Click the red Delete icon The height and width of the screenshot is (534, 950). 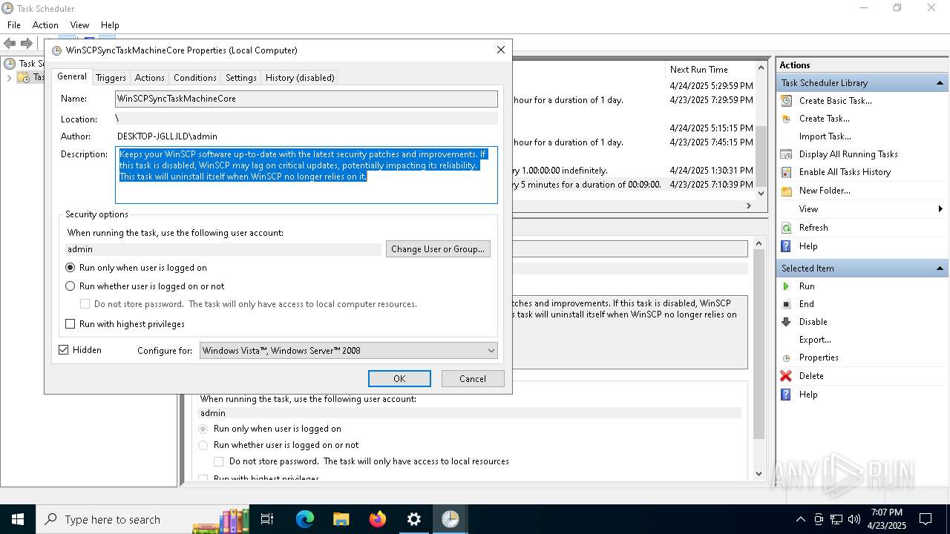point(786,376)
